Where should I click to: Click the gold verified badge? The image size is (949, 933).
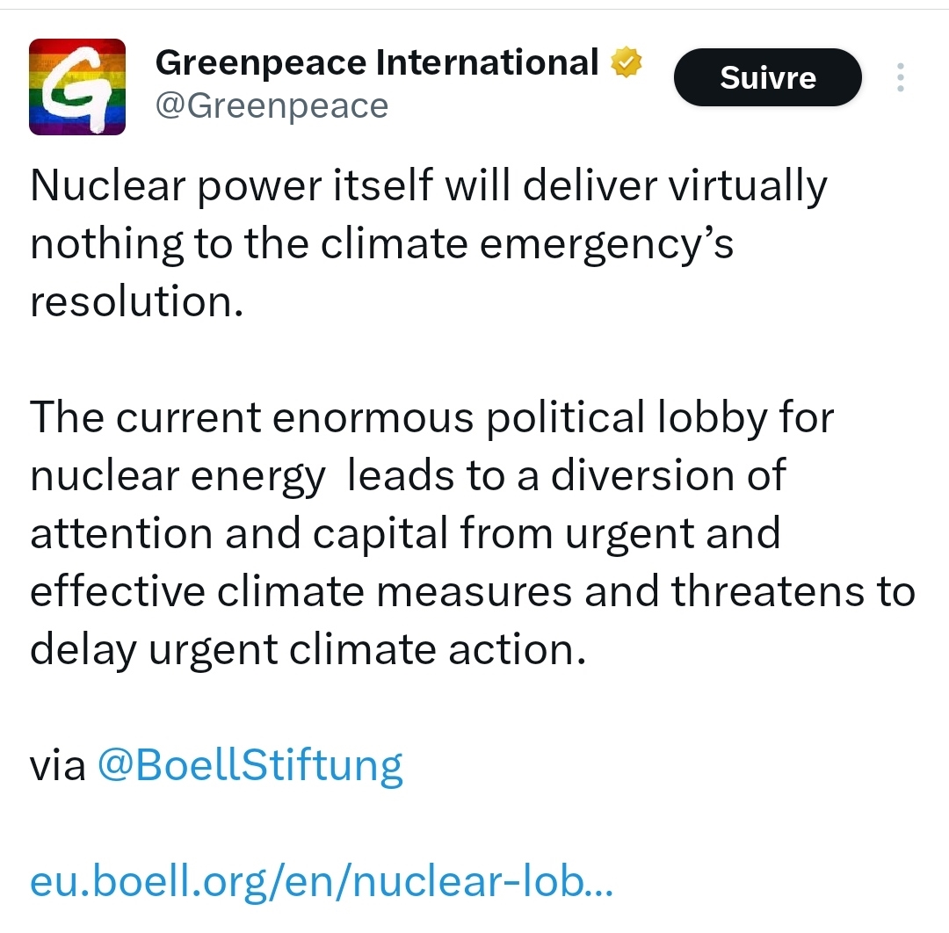pyautogui.click(x=627, y=63)
